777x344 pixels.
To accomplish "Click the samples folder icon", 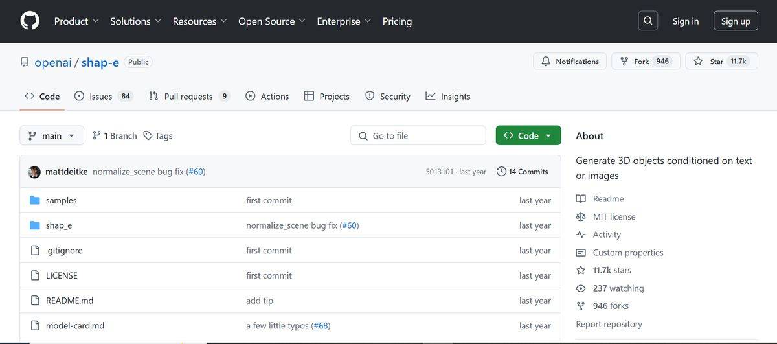I will (35, 200).
